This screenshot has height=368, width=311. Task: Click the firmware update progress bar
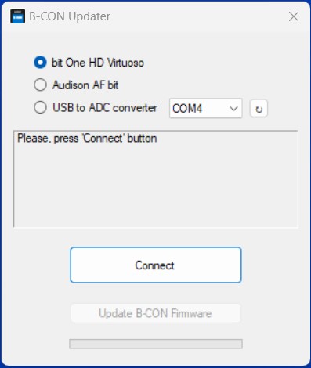coord(156,344)
